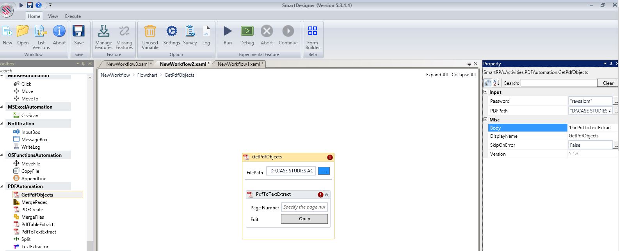The width and height of the screenshot is (619, 251).
Task: Click the Page Number input field
Action: coord(304,207)
